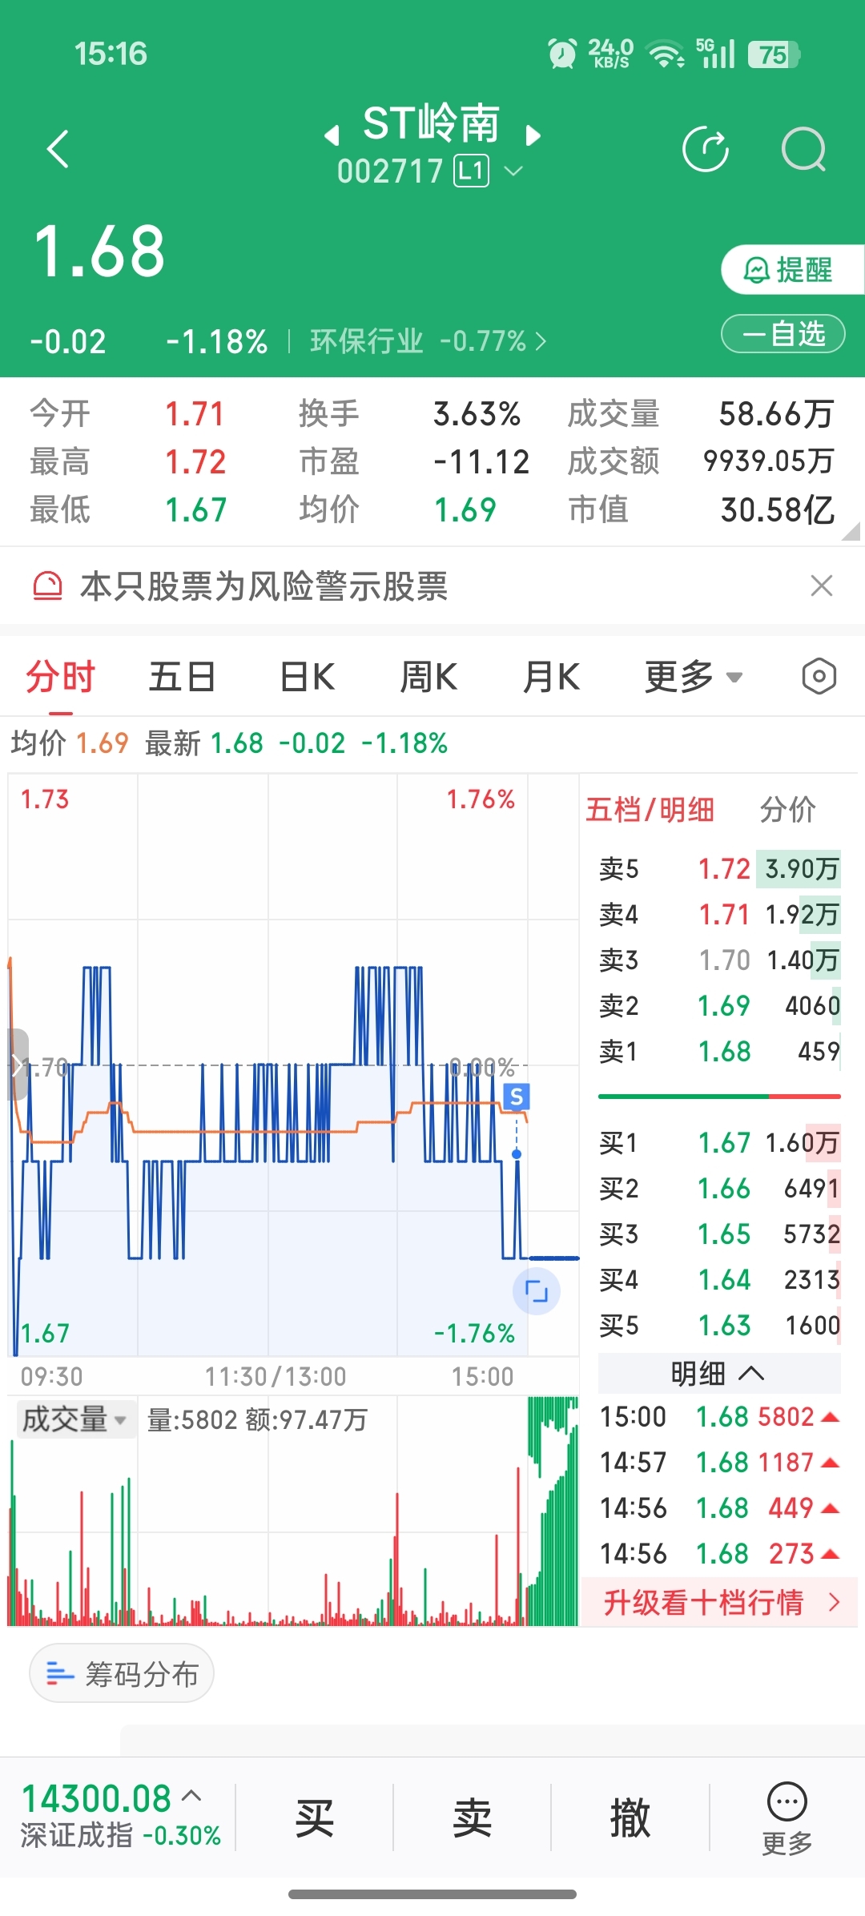Expand 深证成指 index bar arrow
This screenshot has height=1916, width=865.
(191, 1795)
